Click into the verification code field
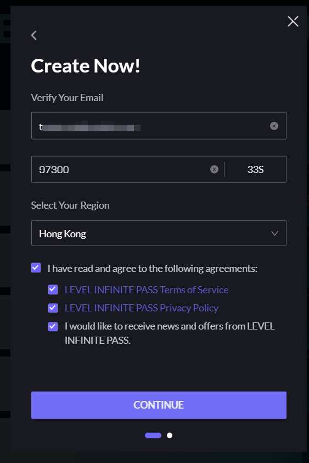Image resolution: width=309 pixels, height=463 pixels. coord(121,170)
